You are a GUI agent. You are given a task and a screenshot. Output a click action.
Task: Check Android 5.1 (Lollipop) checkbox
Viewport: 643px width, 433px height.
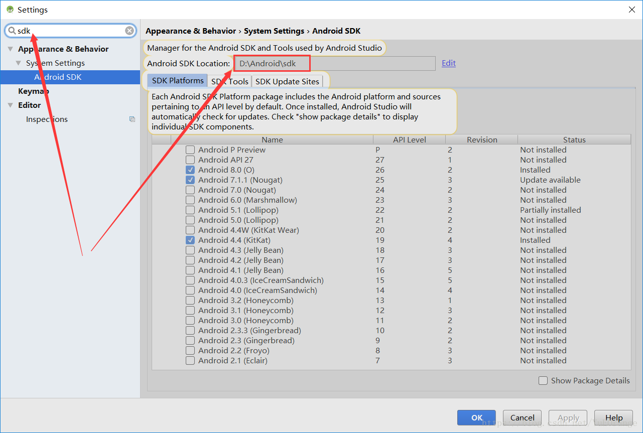pos(190,210)
